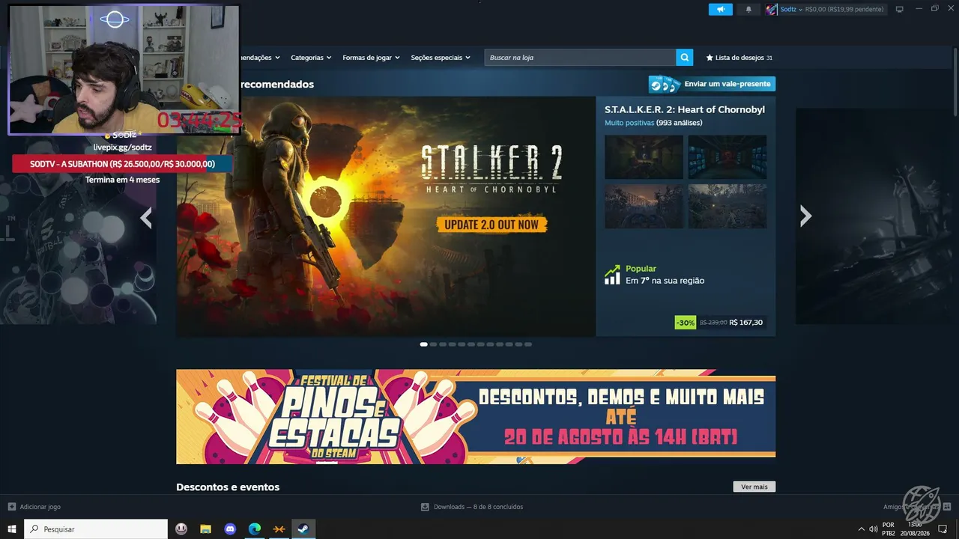Click the gift card icon near Enviar um vale-presente
Viewport: 959px width, 539px height.
[x=665, y=85]
